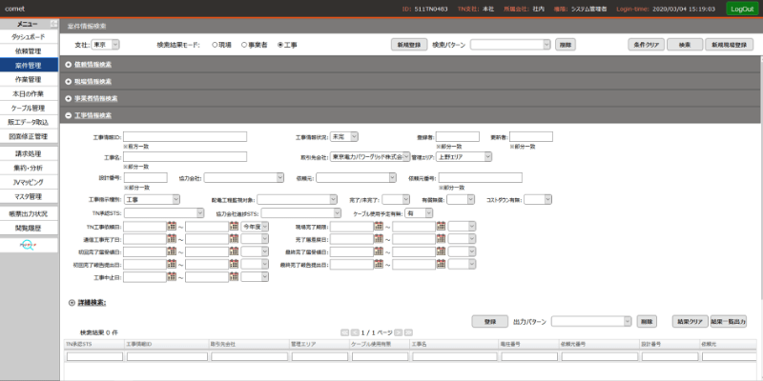Focus the 工事情報ID input field
763x381 pixels.
tap(185, 136)
